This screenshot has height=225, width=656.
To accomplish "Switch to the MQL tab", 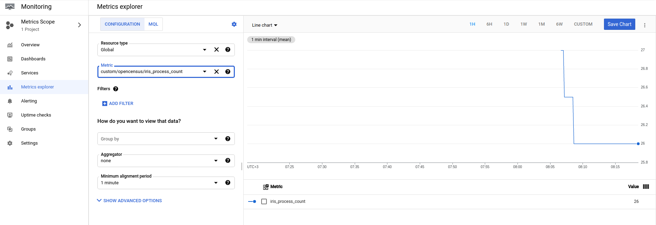I will point(153,24).
